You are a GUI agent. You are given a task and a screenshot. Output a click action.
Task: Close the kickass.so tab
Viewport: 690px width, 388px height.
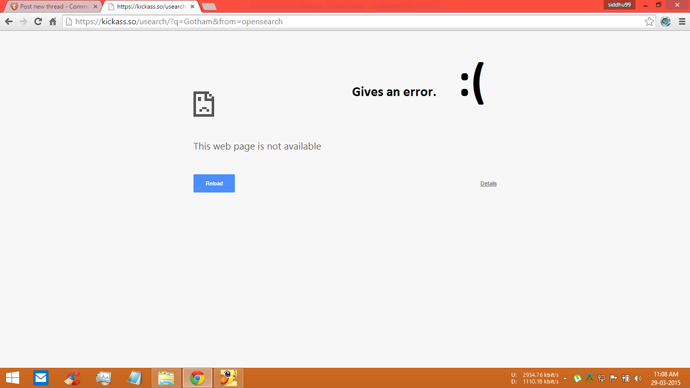[192, 7]
